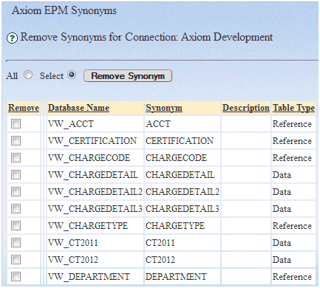Viewport: 320px width, 288px height.
Task: Mark the VW_CT2012 row checkbox
Action: click(16, 259)
